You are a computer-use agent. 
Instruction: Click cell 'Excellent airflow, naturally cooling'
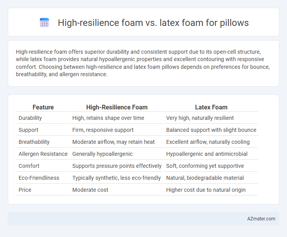click(x=208, y=142)
